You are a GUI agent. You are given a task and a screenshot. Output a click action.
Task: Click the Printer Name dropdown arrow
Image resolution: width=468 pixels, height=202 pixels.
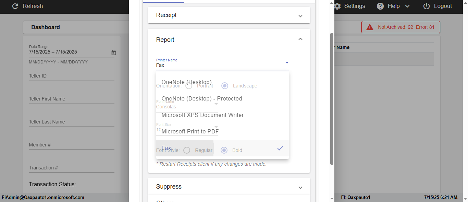[x=287, y=62]
